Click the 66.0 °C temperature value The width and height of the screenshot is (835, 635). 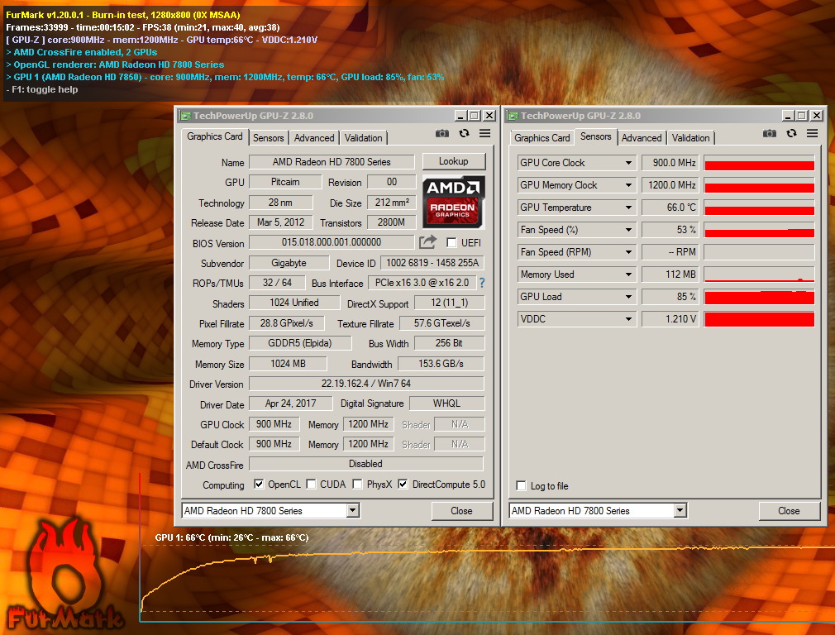(670, 208)
